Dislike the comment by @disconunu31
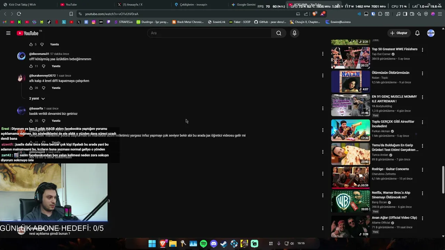Viewport: 445px width, 250px height. 43,66
